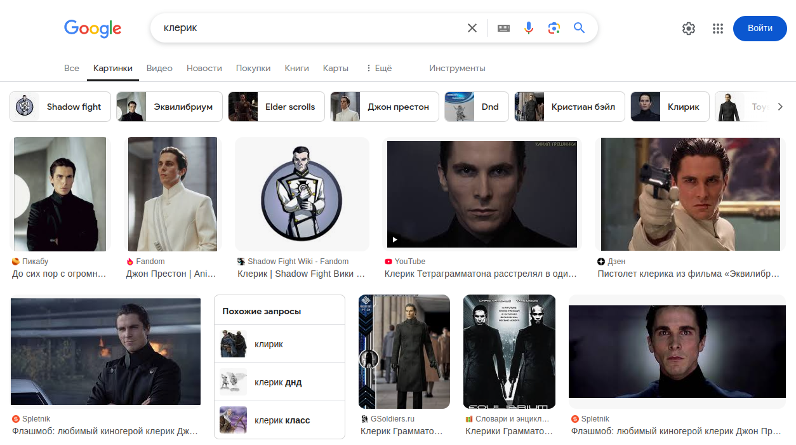Open link Клерик | Shadow Fight Вики
This screenshot has width=796, height=445.
302,274
